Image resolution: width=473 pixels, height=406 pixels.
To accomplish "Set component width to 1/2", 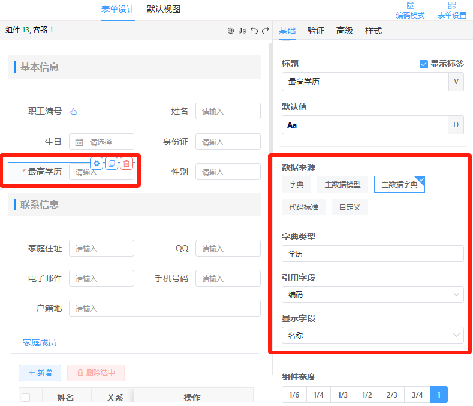I will [367, 395].
